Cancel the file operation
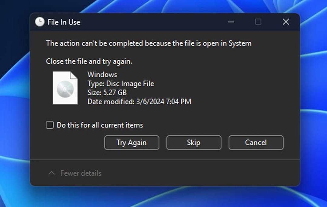 tap(256, 143)
